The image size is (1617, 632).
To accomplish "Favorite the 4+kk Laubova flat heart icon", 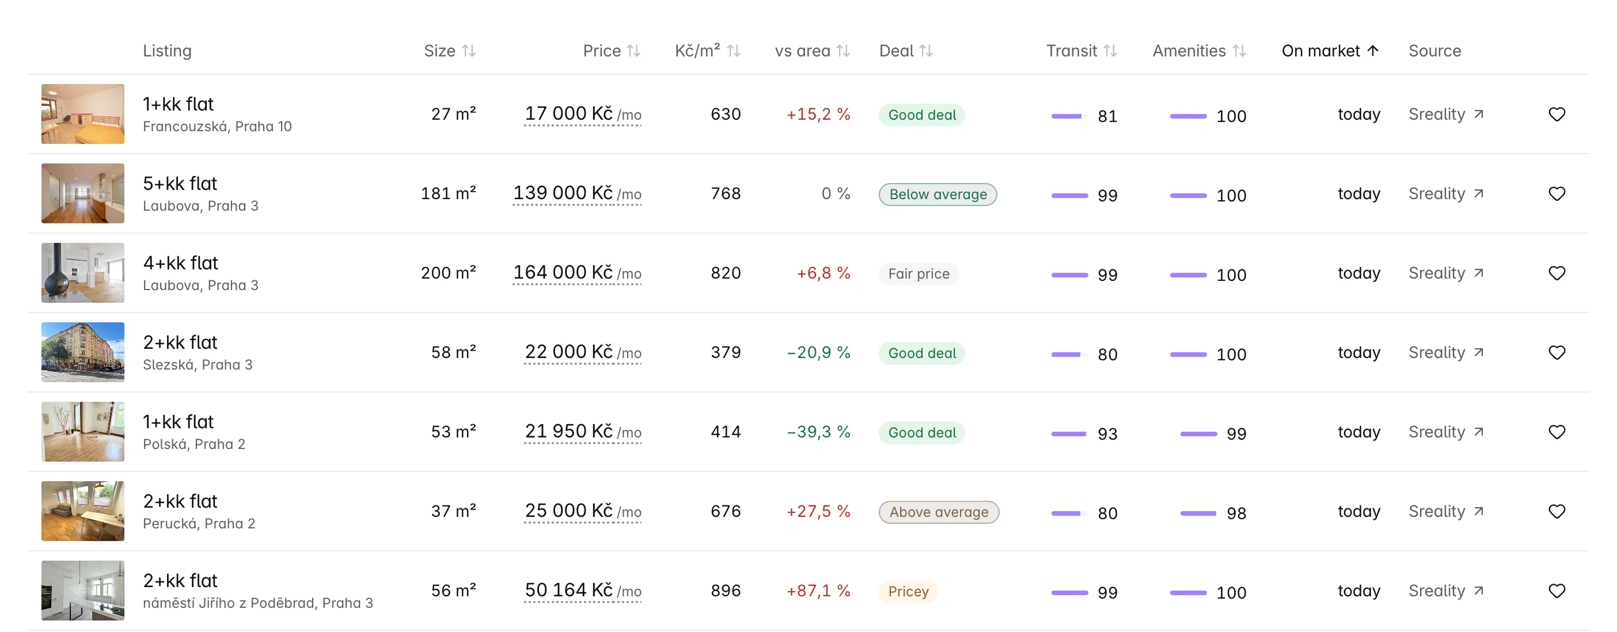I will click(1556, 273).
